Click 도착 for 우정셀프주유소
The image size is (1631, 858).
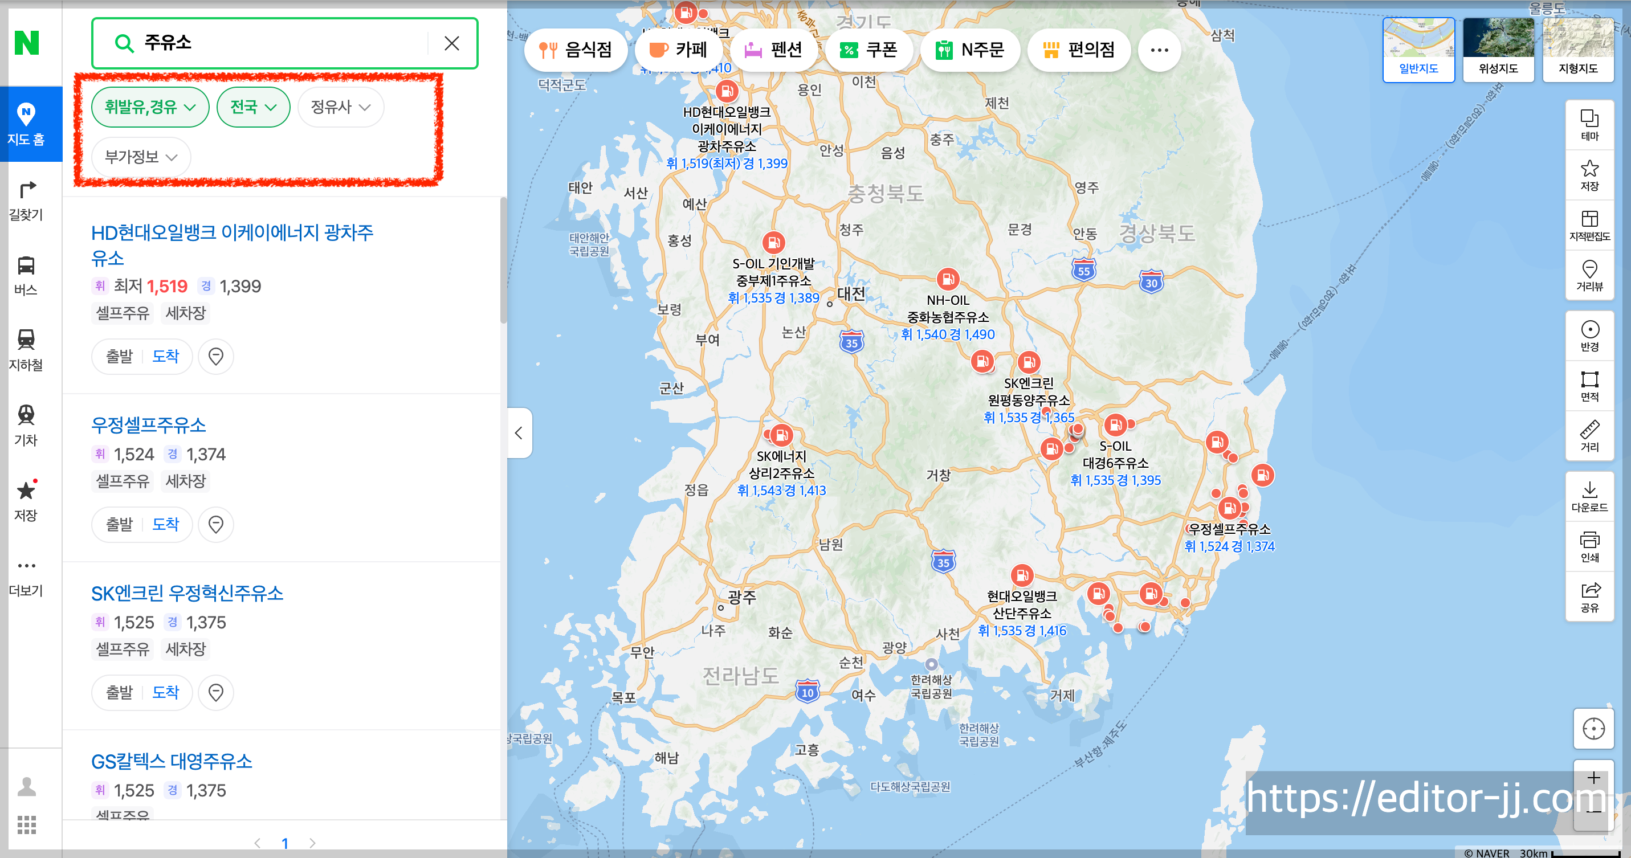tap(165, 525)
